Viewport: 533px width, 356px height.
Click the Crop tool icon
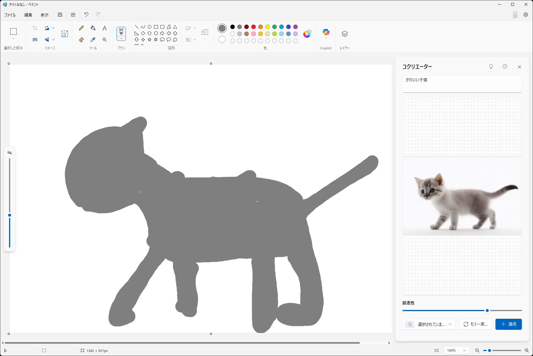click(35, 28)
